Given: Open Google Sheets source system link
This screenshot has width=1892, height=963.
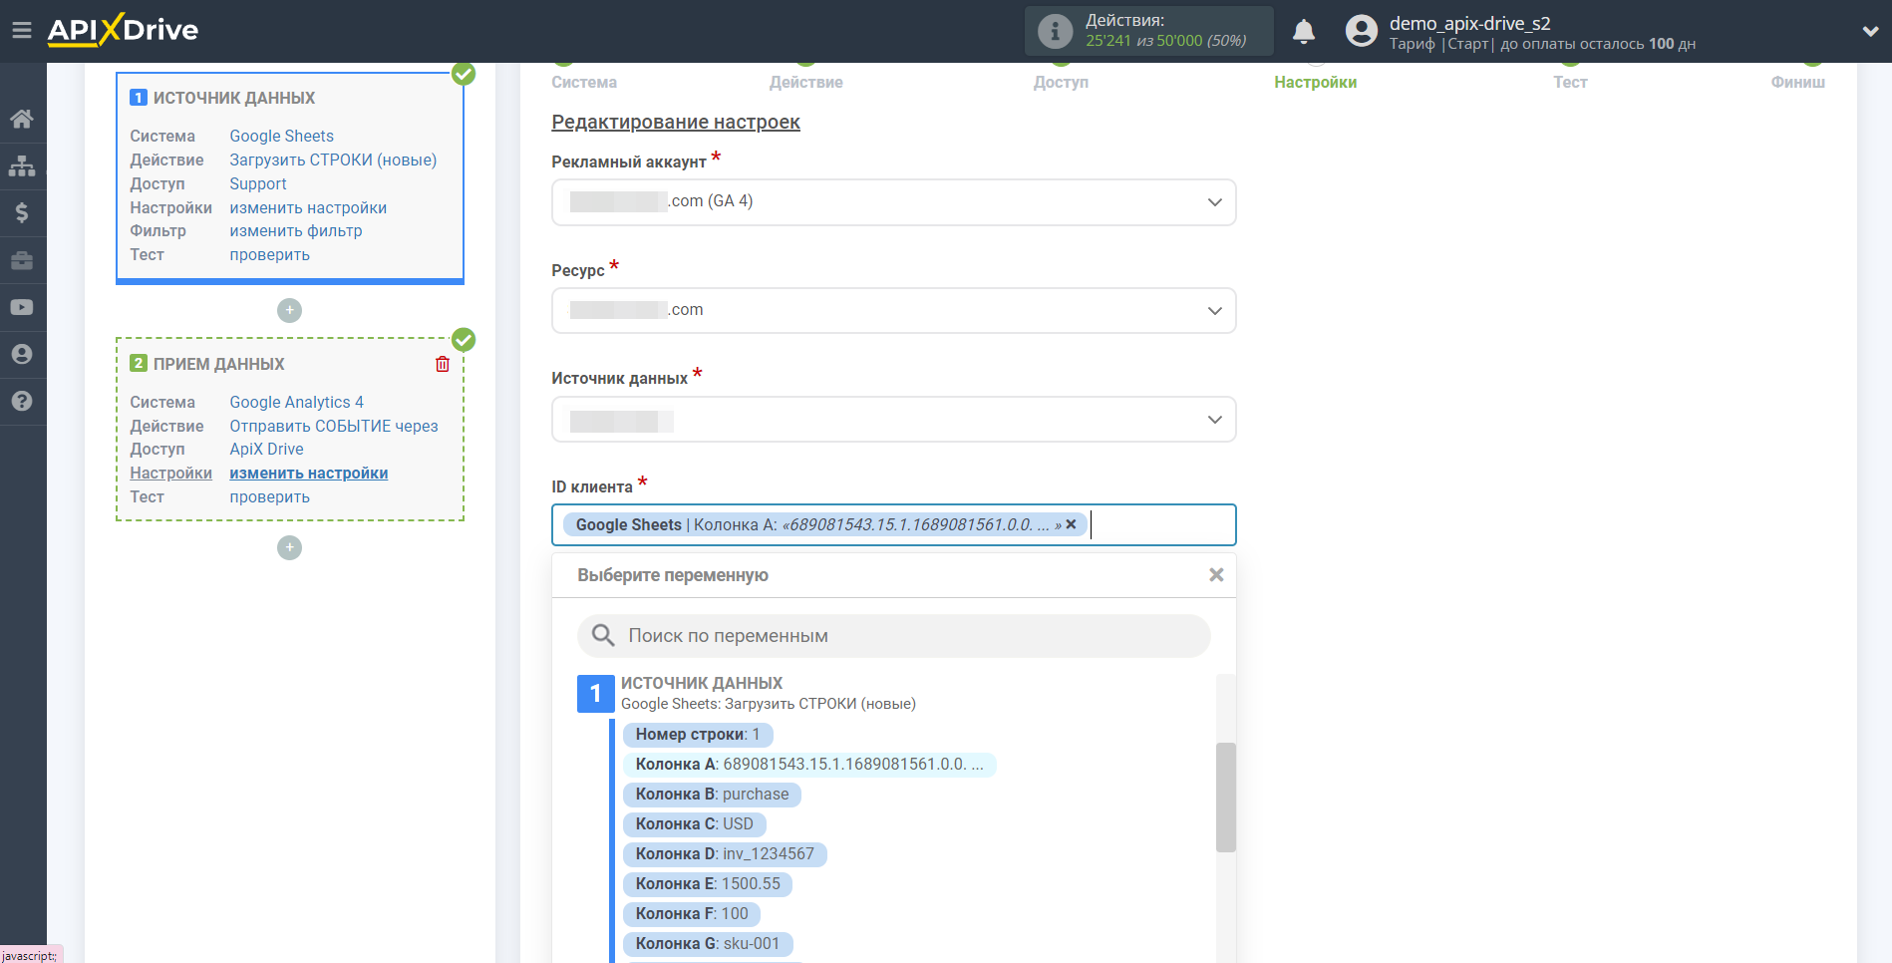Looking at the screenshot, I should tap(282, 136).
